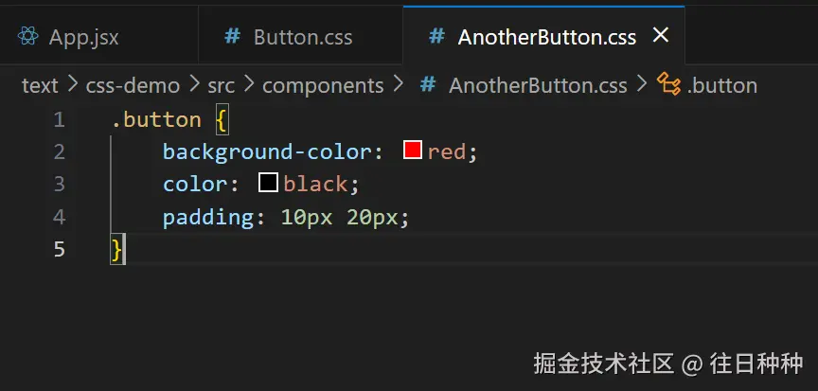The height and width of the screenshot is (391, 818).
Task: Click line number 1 in gutter
Action: (x=60, y=120)
